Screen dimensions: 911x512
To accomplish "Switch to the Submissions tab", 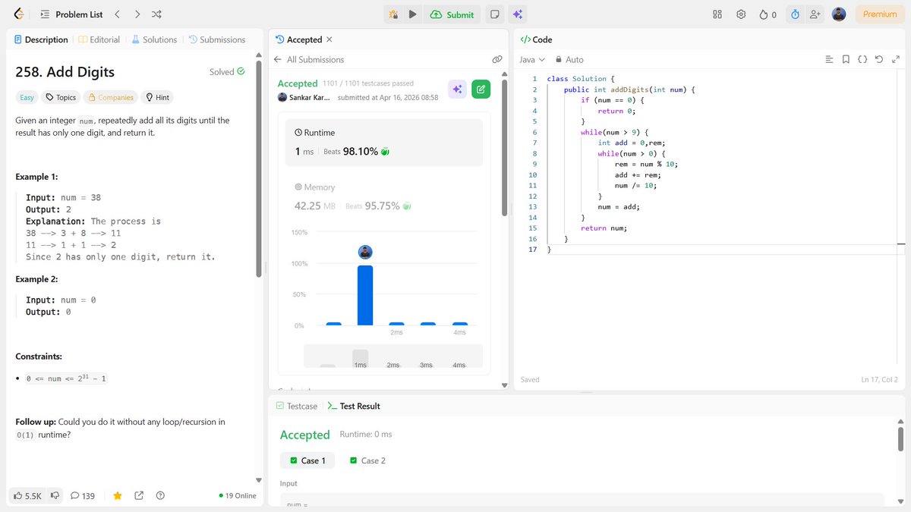I will 216,39.
